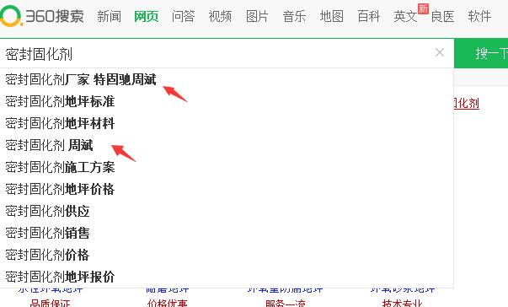
Task: Go to the 图片 tab
Action: [x=257, y=16]
